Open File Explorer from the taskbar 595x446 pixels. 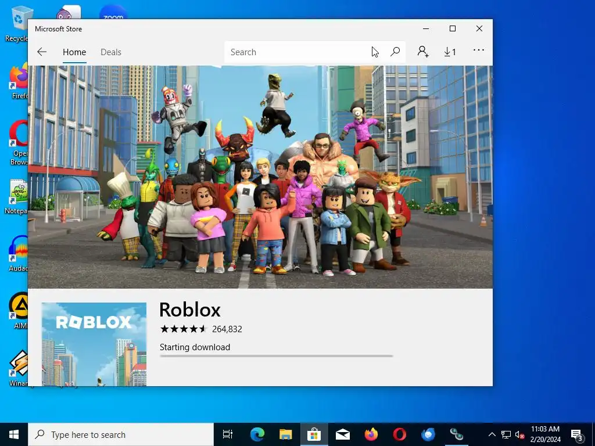285,434
